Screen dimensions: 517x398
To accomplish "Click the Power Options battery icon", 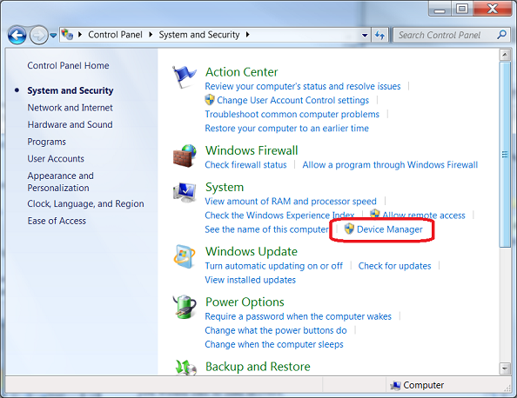I will [x=185, y=307].
